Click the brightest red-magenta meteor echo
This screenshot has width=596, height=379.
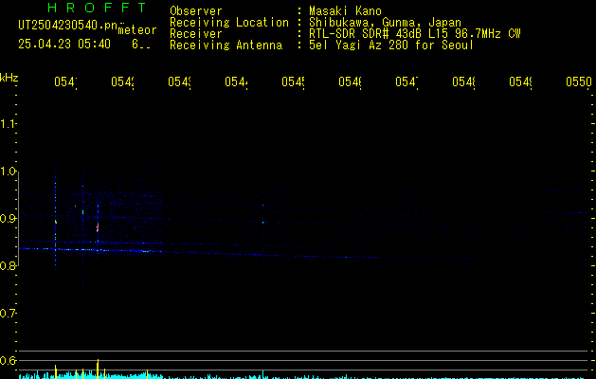pyautogui.click(x=98, y=228)
